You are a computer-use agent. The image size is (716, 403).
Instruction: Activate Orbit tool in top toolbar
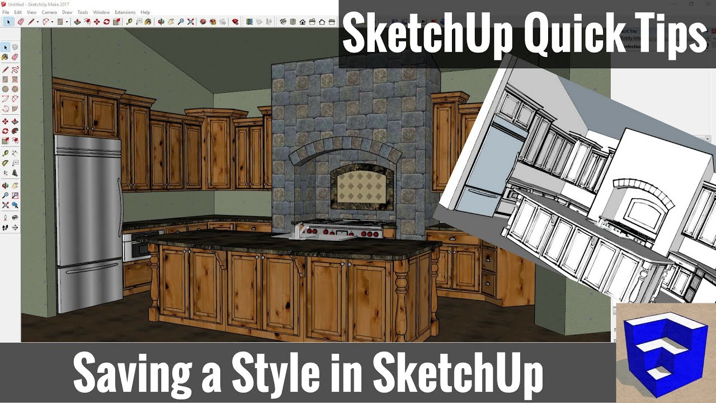click(x=161, y=22)
